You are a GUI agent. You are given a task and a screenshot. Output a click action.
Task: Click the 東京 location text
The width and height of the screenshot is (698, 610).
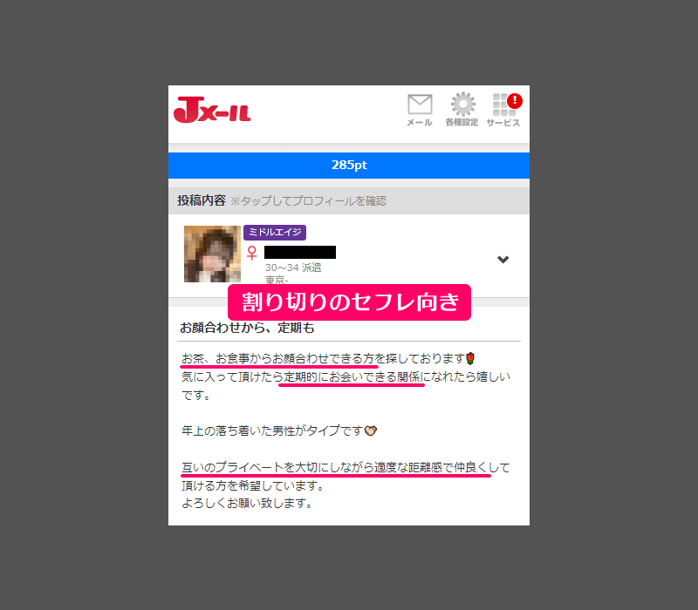tap(277, 281)
